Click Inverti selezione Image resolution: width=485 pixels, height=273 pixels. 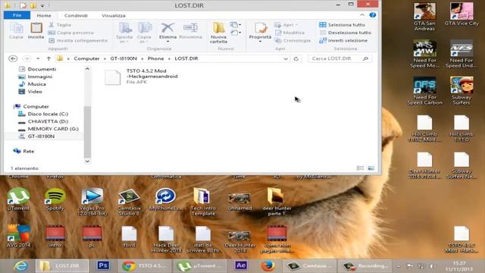click(343, 40)
